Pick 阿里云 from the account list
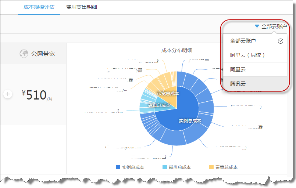Screen dimensions: 296x188 [x=255, y=69]
